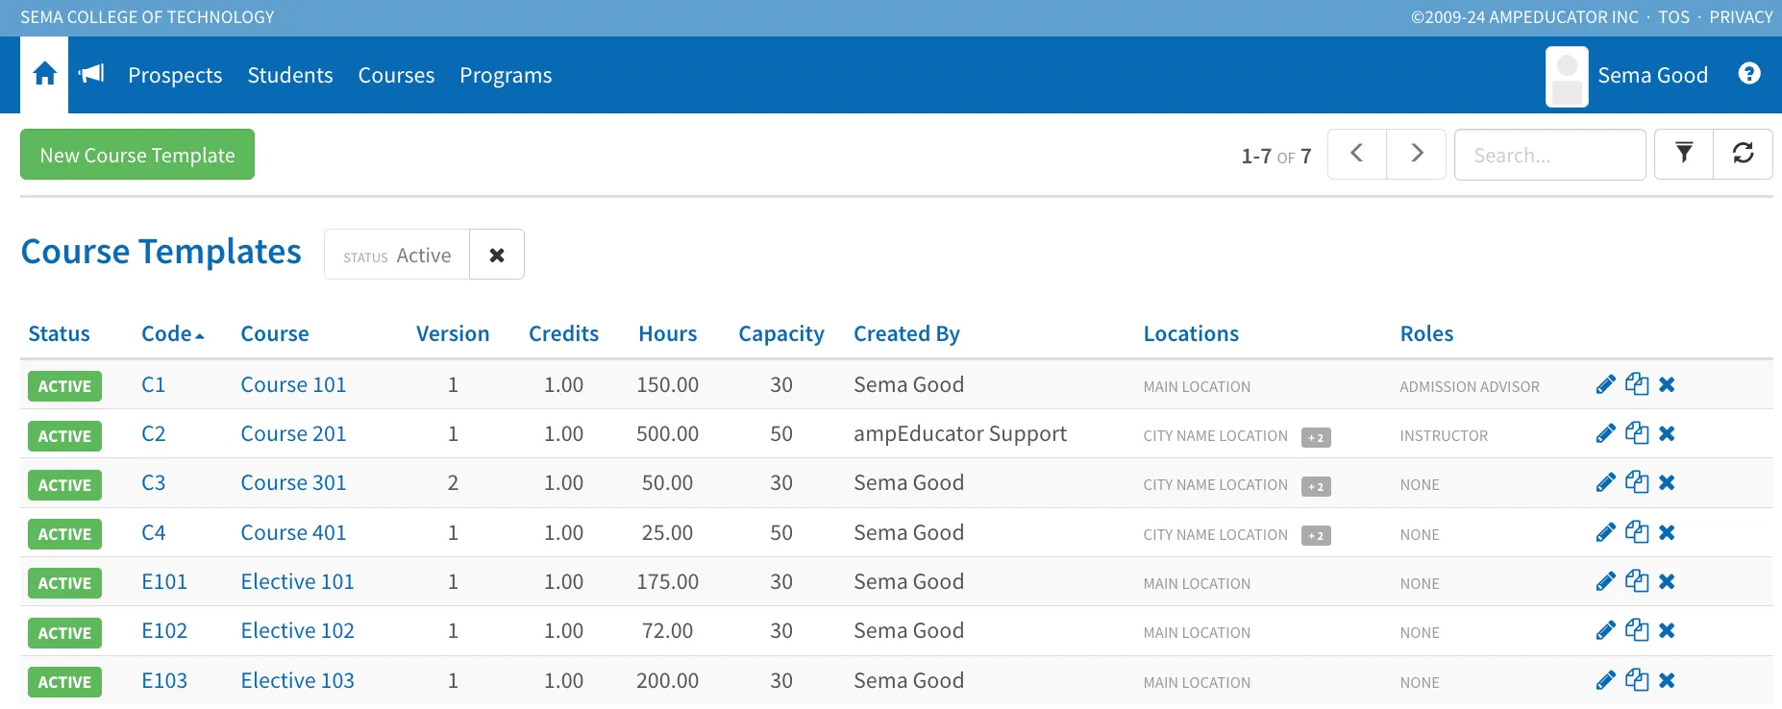The width and height of the screenshot is (1782, 709).
Task: Open the Programs menu
Action: (506, 75)
